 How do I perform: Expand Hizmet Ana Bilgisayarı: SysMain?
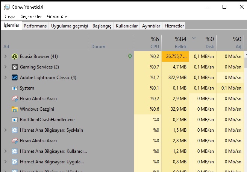(x=6, y=130)
